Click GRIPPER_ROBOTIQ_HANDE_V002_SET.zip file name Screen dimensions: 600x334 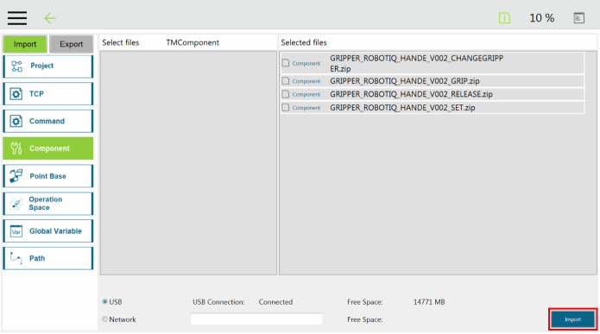pyautogui.click(x=402, y=108)
